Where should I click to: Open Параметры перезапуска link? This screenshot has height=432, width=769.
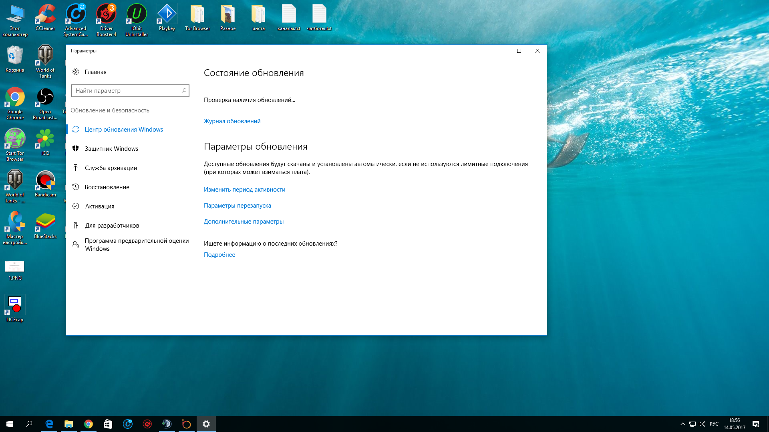[237, 206]
